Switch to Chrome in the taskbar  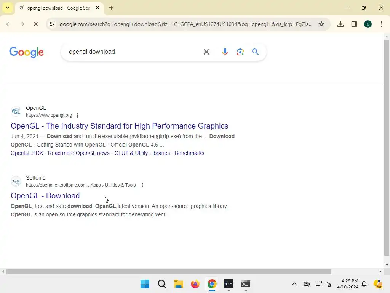click(212, 284)
